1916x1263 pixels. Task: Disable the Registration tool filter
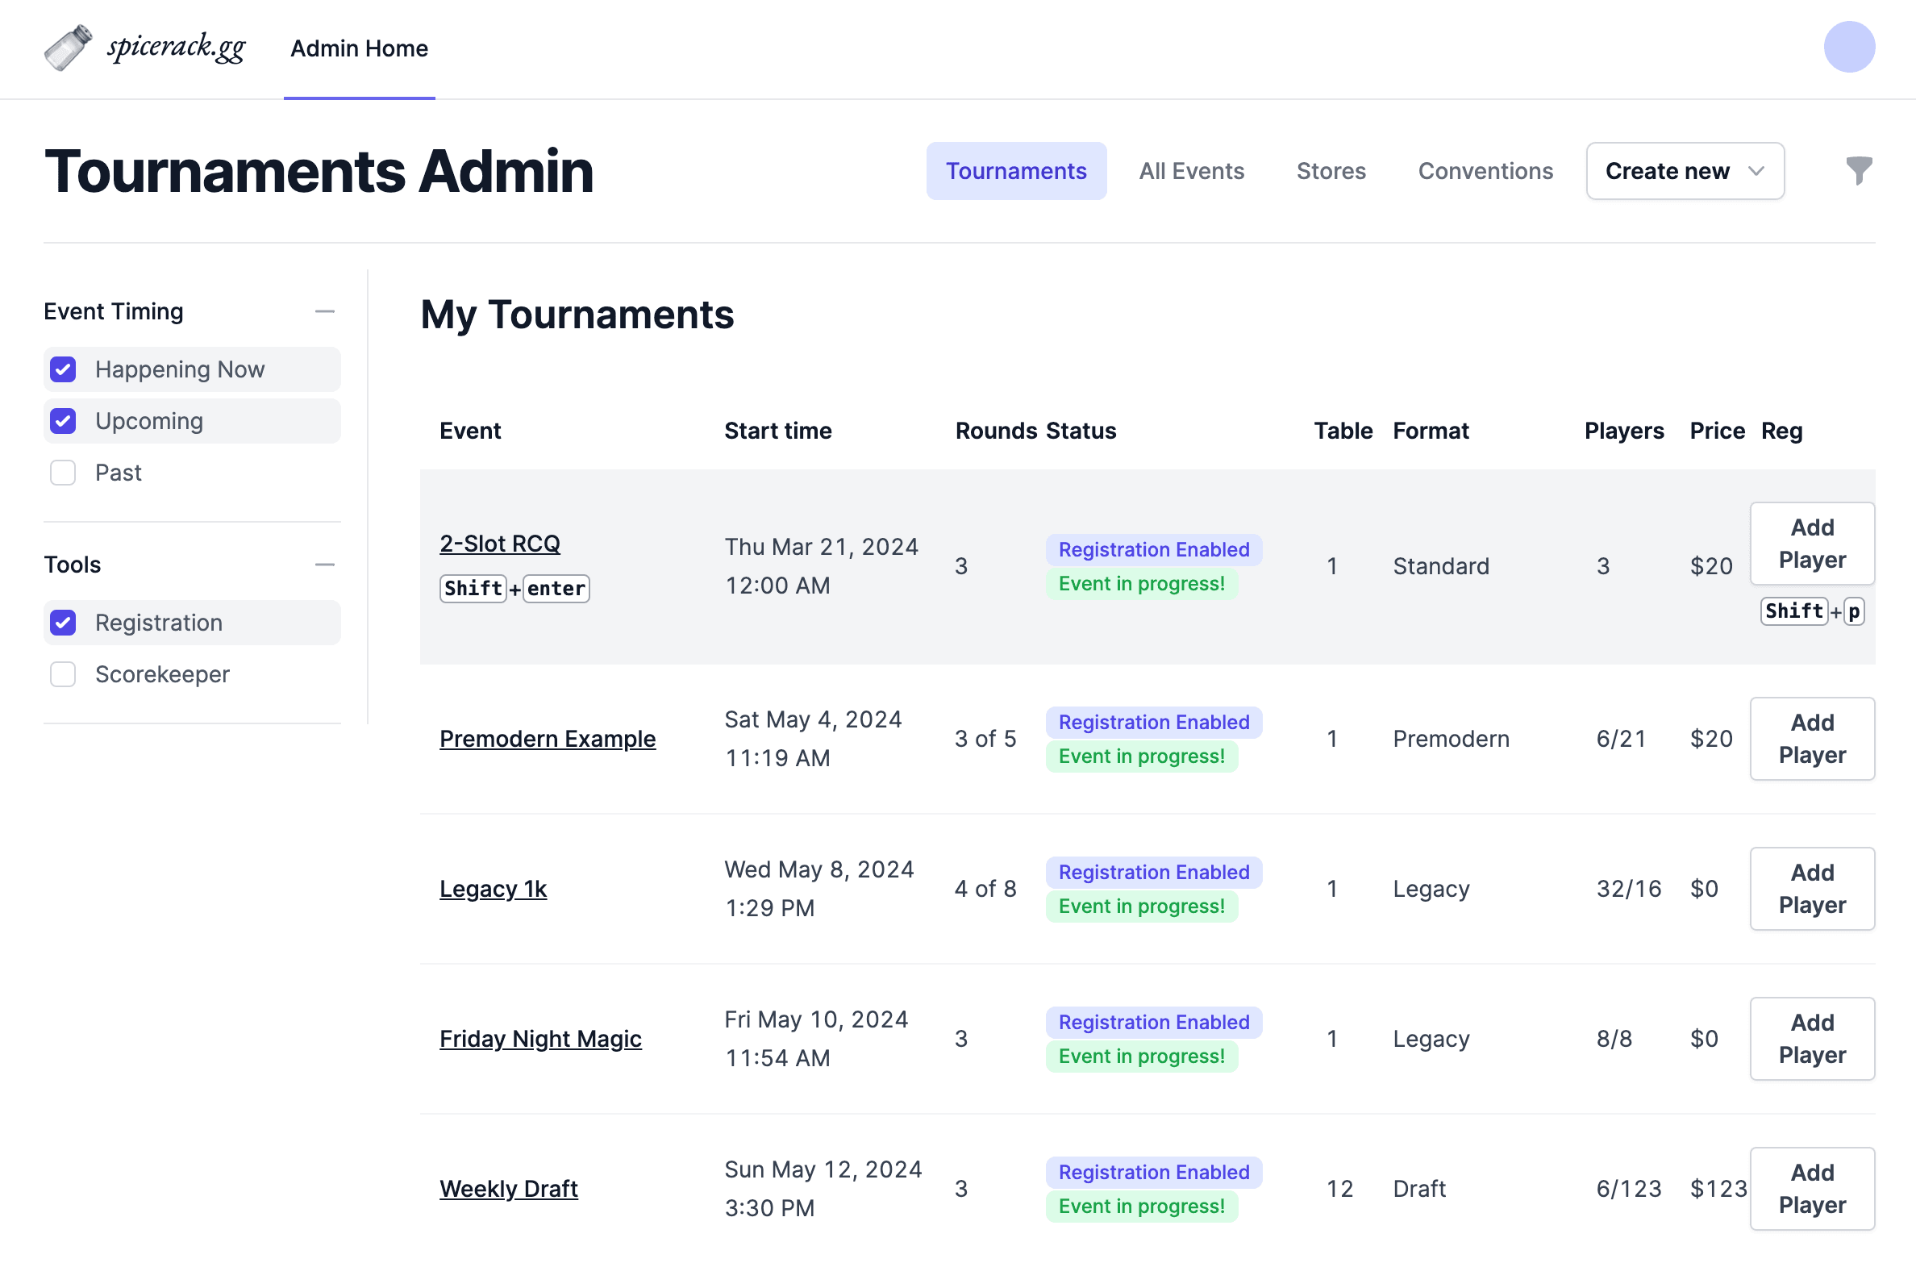tap(63, 622)
